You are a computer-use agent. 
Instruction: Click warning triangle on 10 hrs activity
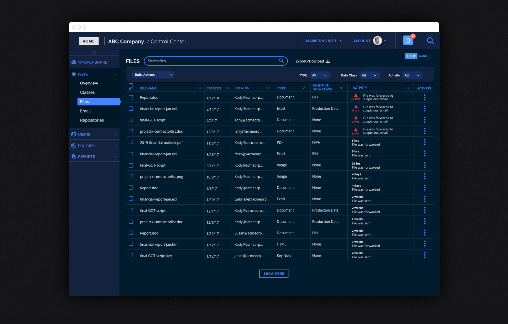click(356, 118)
